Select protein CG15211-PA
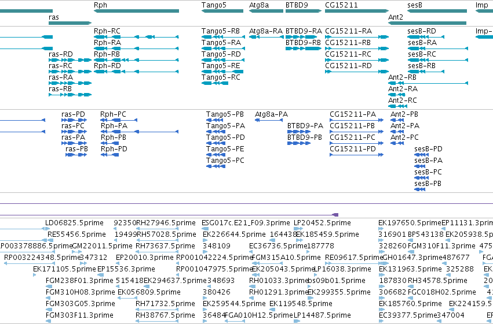This screenshot has width=493, height=324. point(356,120)
